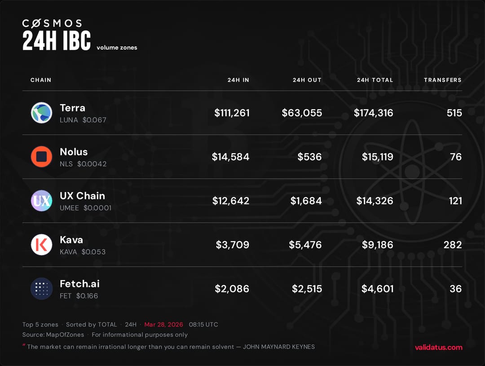Image resolution: width=485 pixels, height=366 pixels.
Task: Click the Mar 28, 2026 date
Action: click(x=163, y=324)
